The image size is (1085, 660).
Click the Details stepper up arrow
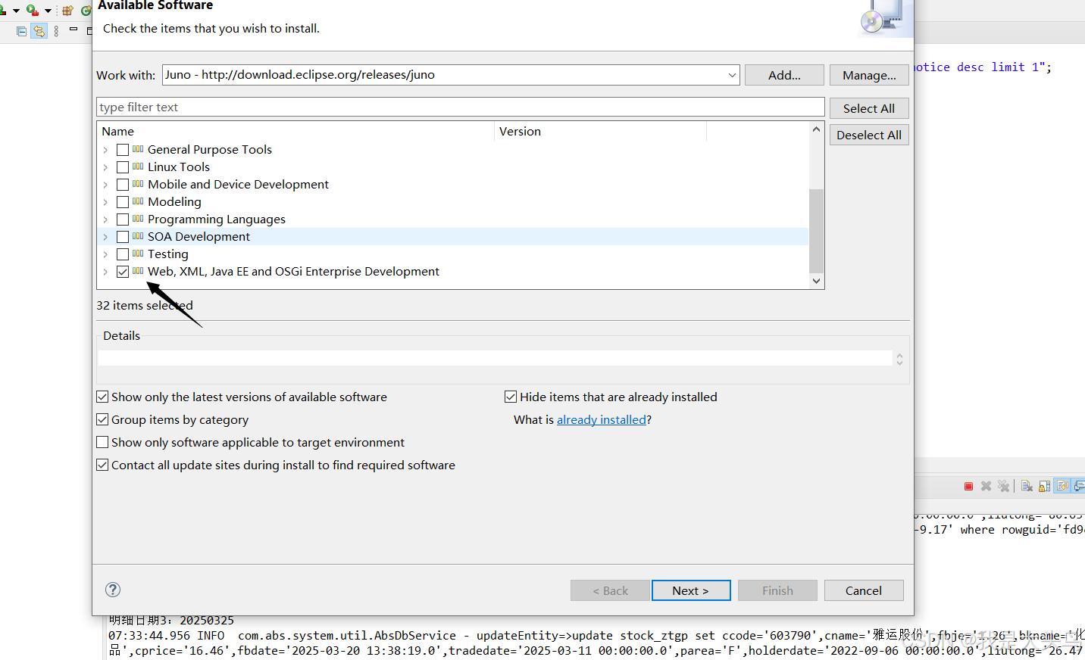(899, 356)
